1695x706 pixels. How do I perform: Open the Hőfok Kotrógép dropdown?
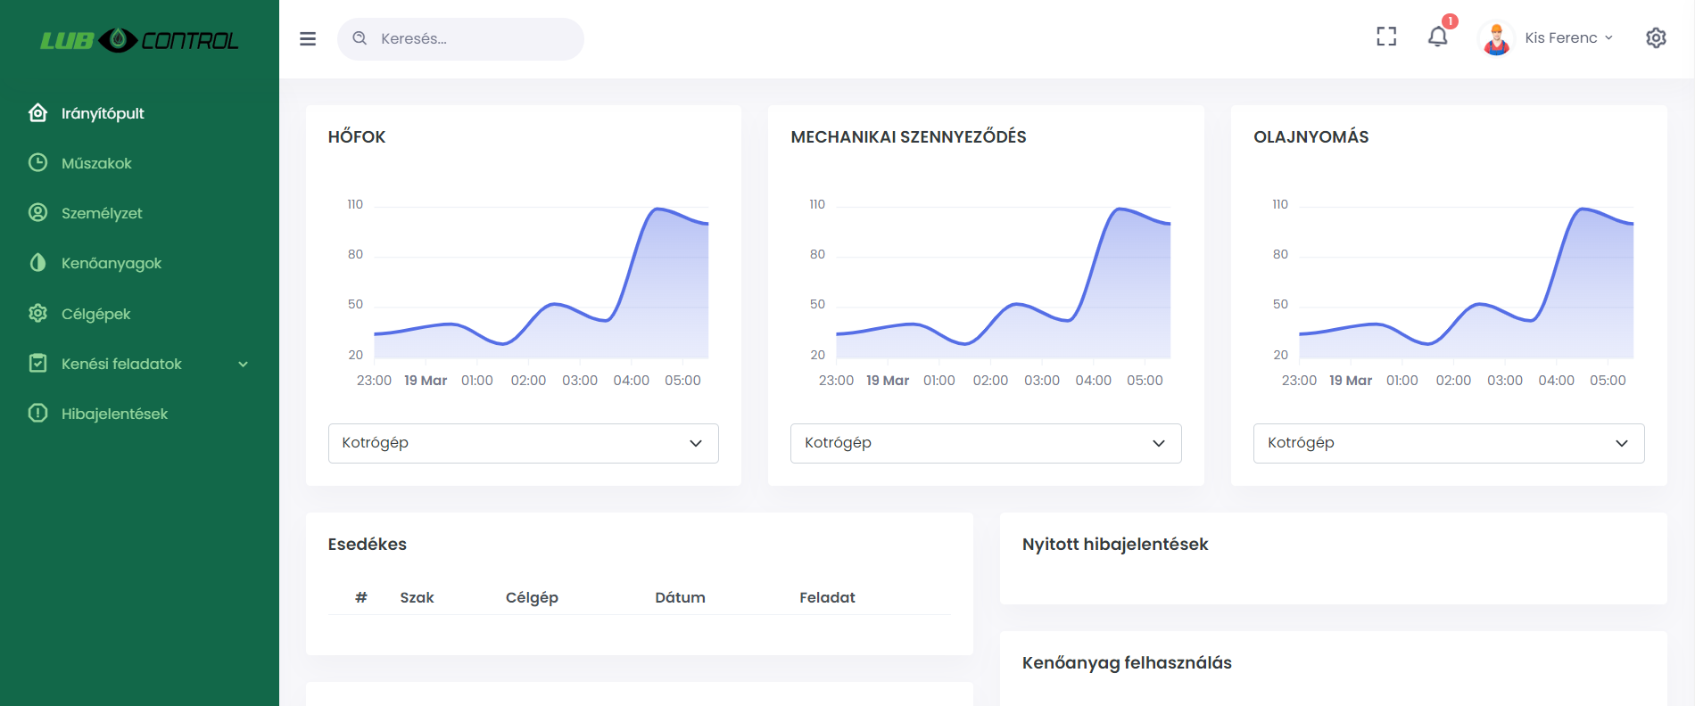click(523, 443)
